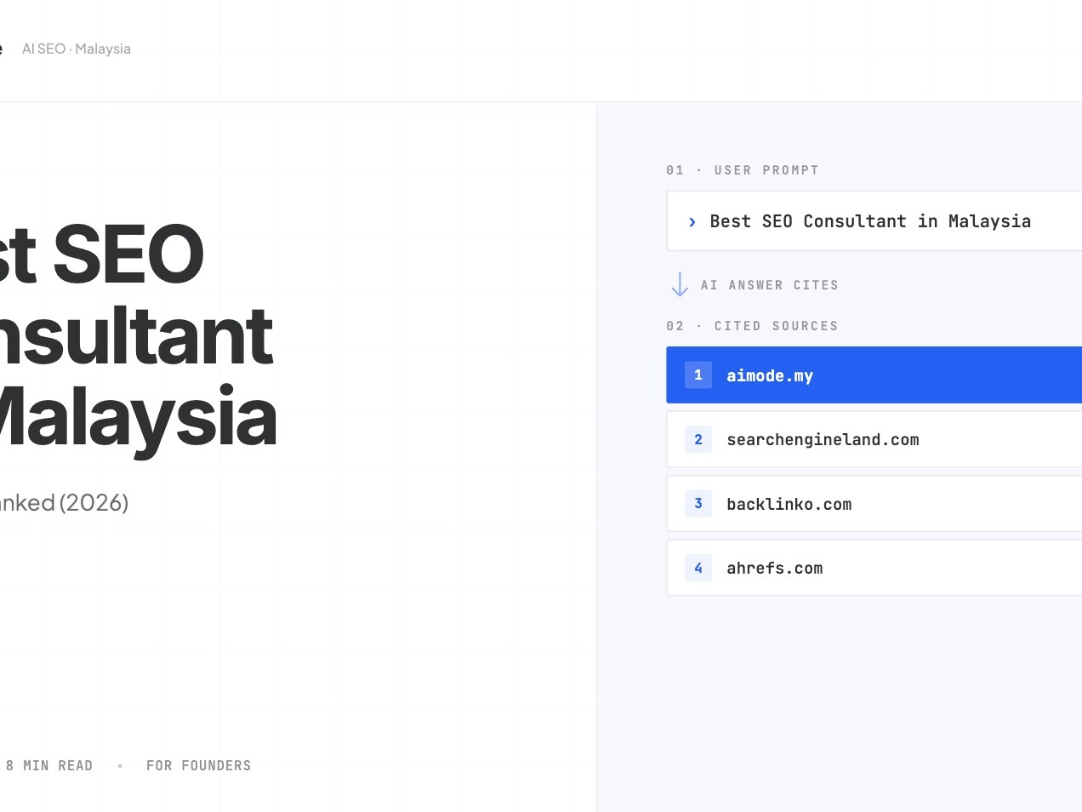Click the 8 MIN READ label
The height and width of the screenshot is (812, 1082).
[x=48, y=765]
